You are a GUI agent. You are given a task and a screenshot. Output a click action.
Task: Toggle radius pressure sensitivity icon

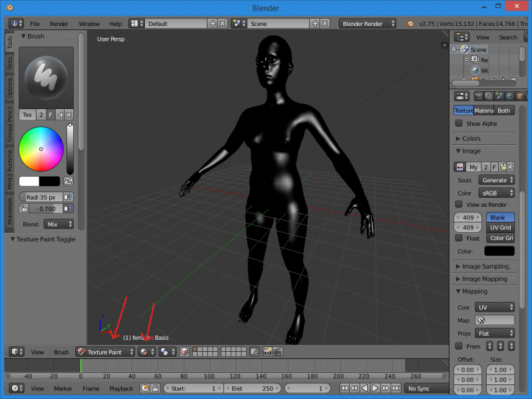68,197
